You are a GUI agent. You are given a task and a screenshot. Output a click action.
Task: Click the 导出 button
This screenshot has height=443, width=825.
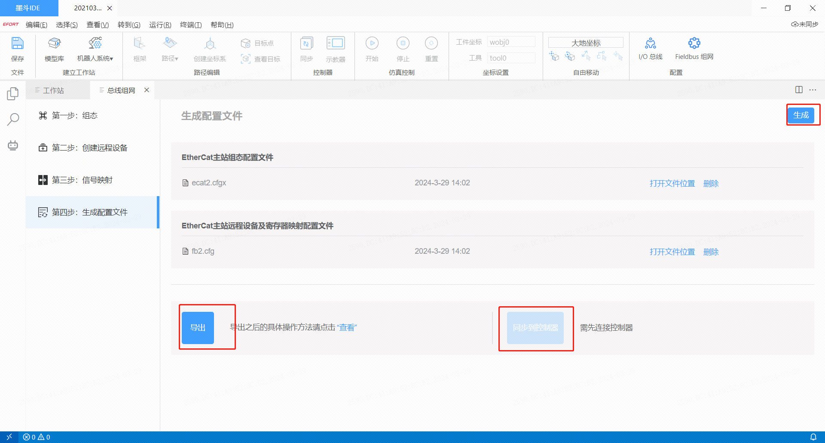point(198,328)
